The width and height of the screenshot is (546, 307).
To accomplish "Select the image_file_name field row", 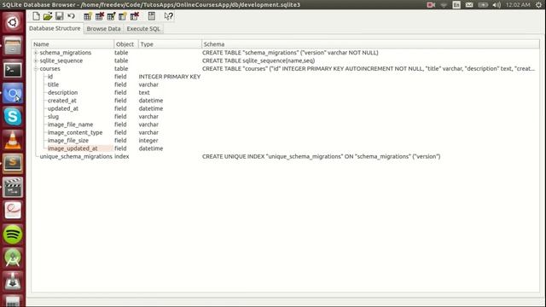I will (286, 125).
